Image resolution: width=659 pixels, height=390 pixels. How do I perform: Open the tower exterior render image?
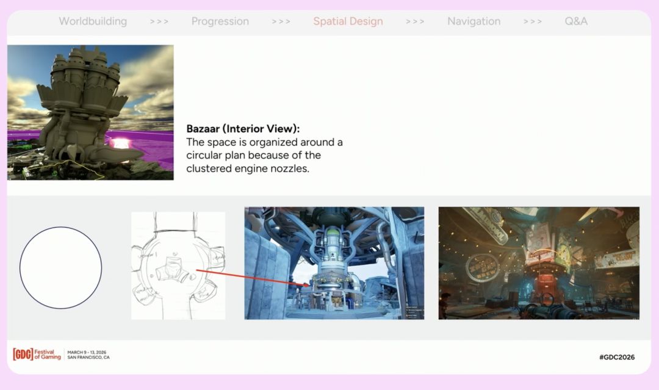(90, 112)
